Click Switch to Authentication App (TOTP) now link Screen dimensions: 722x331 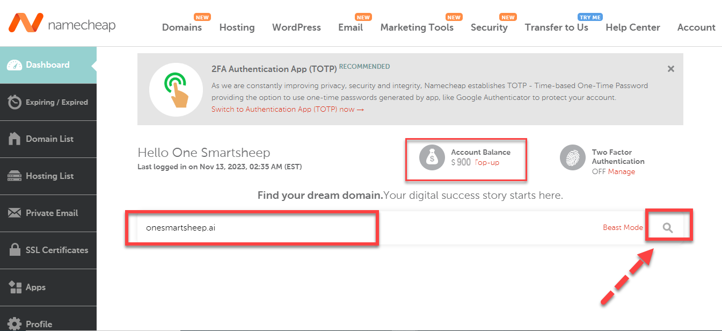click(x=288, y=109)
